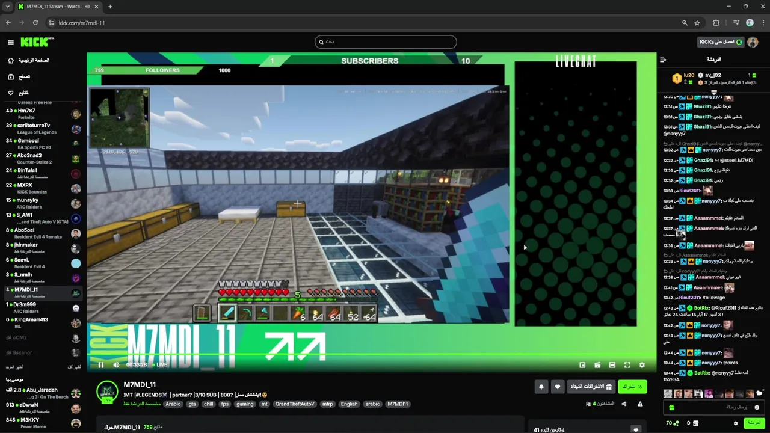
Task: Click the GrandTheftAutoV tag
Action: pyautogui.click(x=295, y=404)
